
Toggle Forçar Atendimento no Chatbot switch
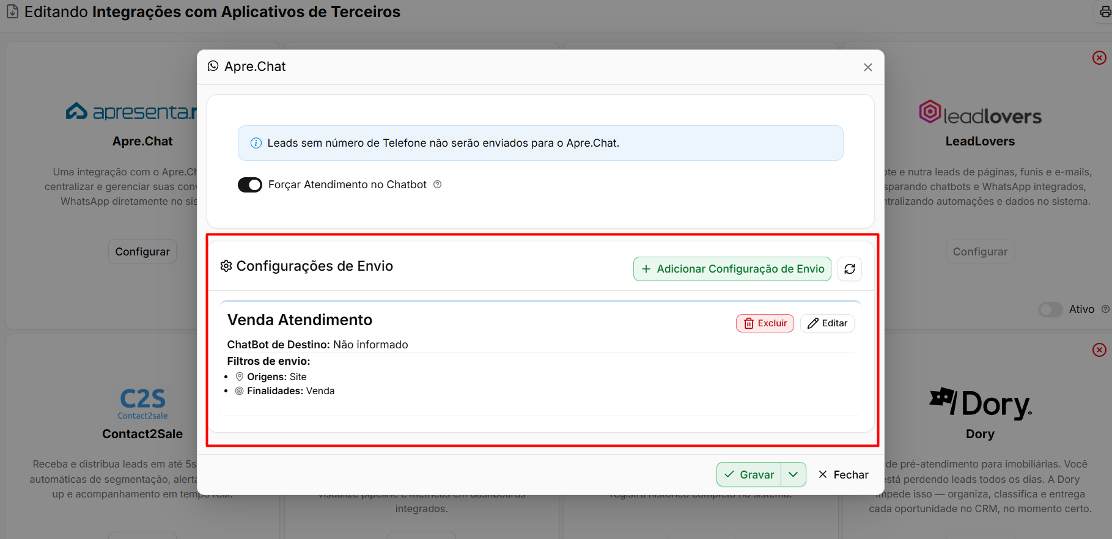click(x=250, y=185)
